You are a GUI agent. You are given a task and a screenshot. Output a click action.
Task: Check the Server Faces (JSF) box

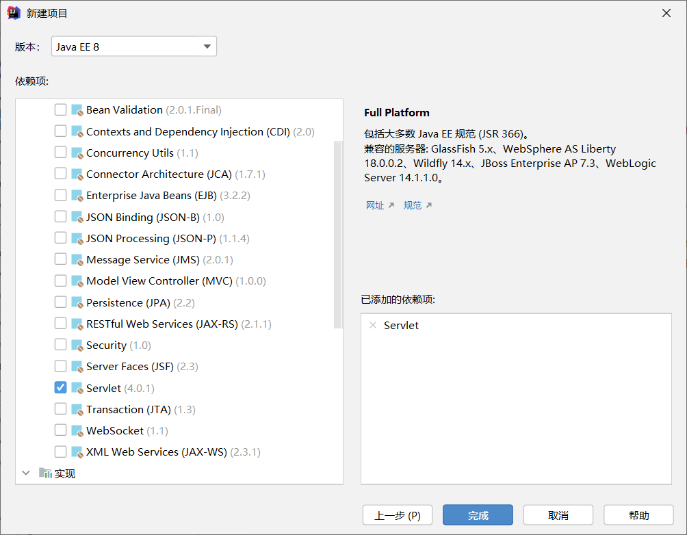(60, 366)
